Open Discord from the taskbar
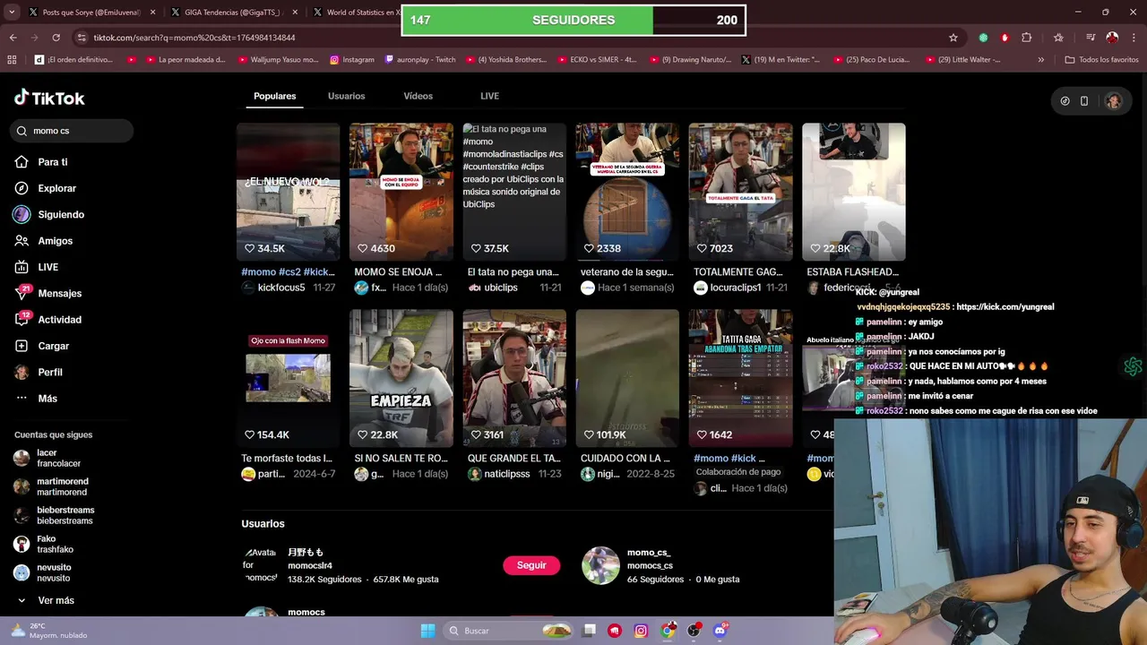 720,631
